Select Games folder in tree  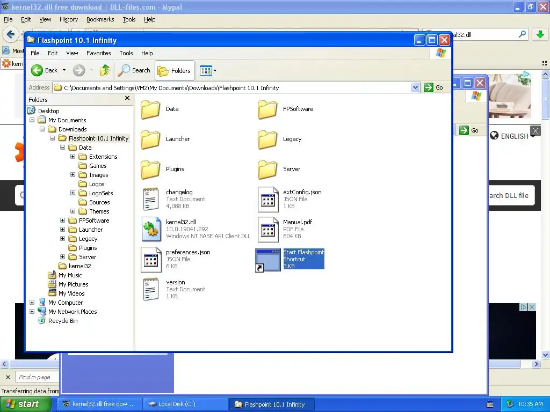pos(92,166)
